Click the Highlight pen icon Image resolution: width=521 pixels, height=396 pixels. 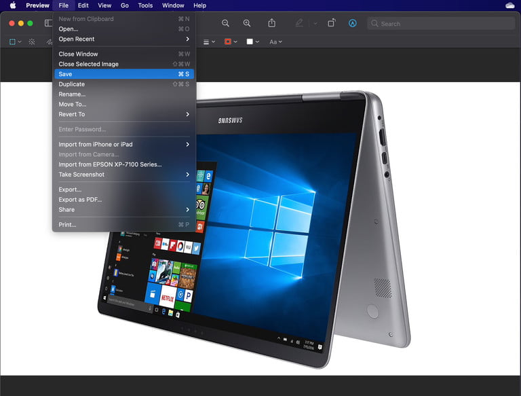299,23
